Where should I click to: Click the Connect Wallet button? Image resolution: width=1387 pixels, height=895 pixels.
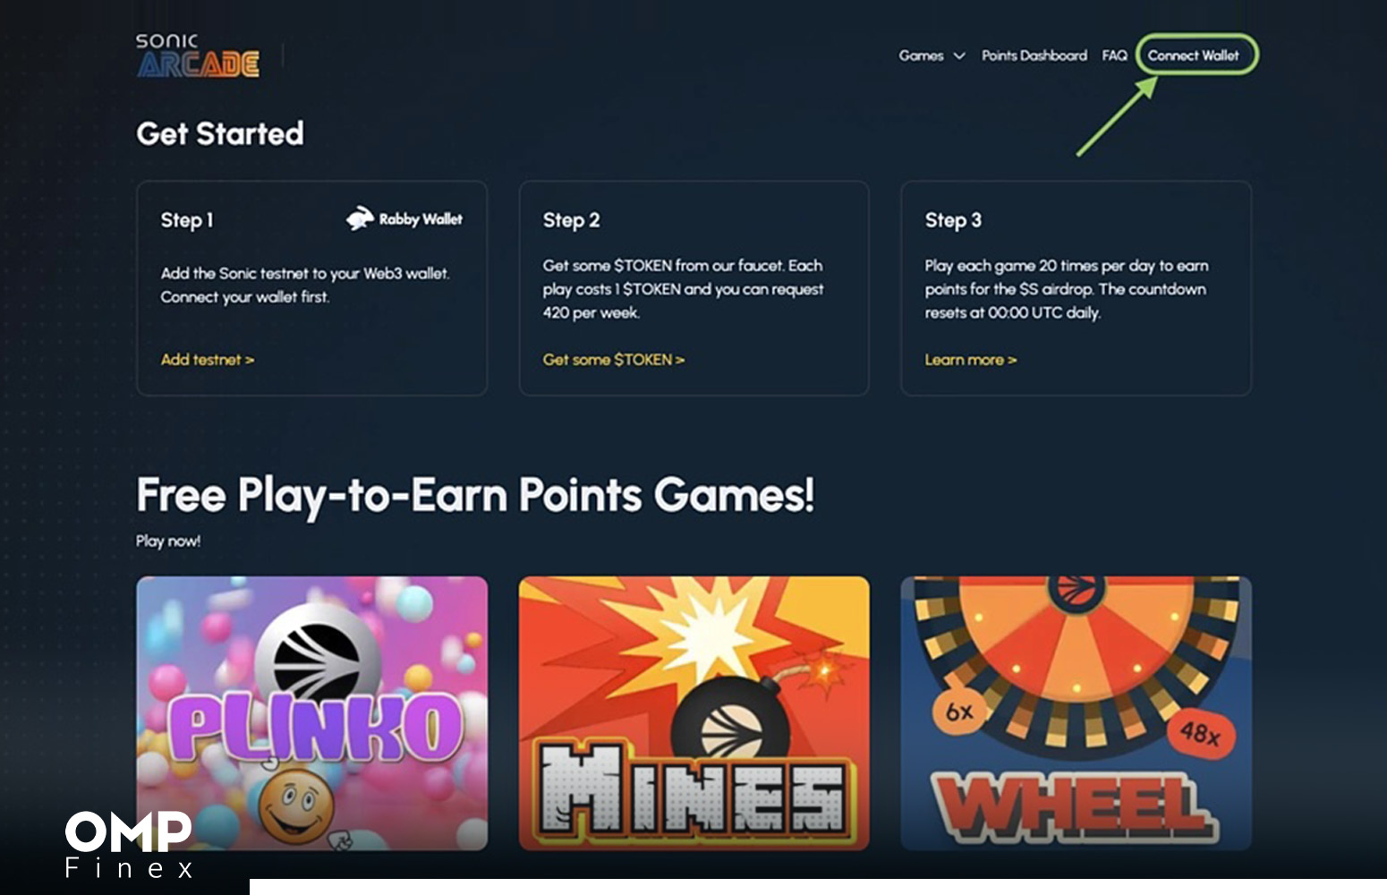click(1196, 55)
